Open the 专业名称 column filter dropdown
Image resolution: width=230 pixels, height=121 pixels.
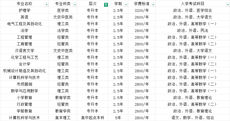click(x=47, y=5)
